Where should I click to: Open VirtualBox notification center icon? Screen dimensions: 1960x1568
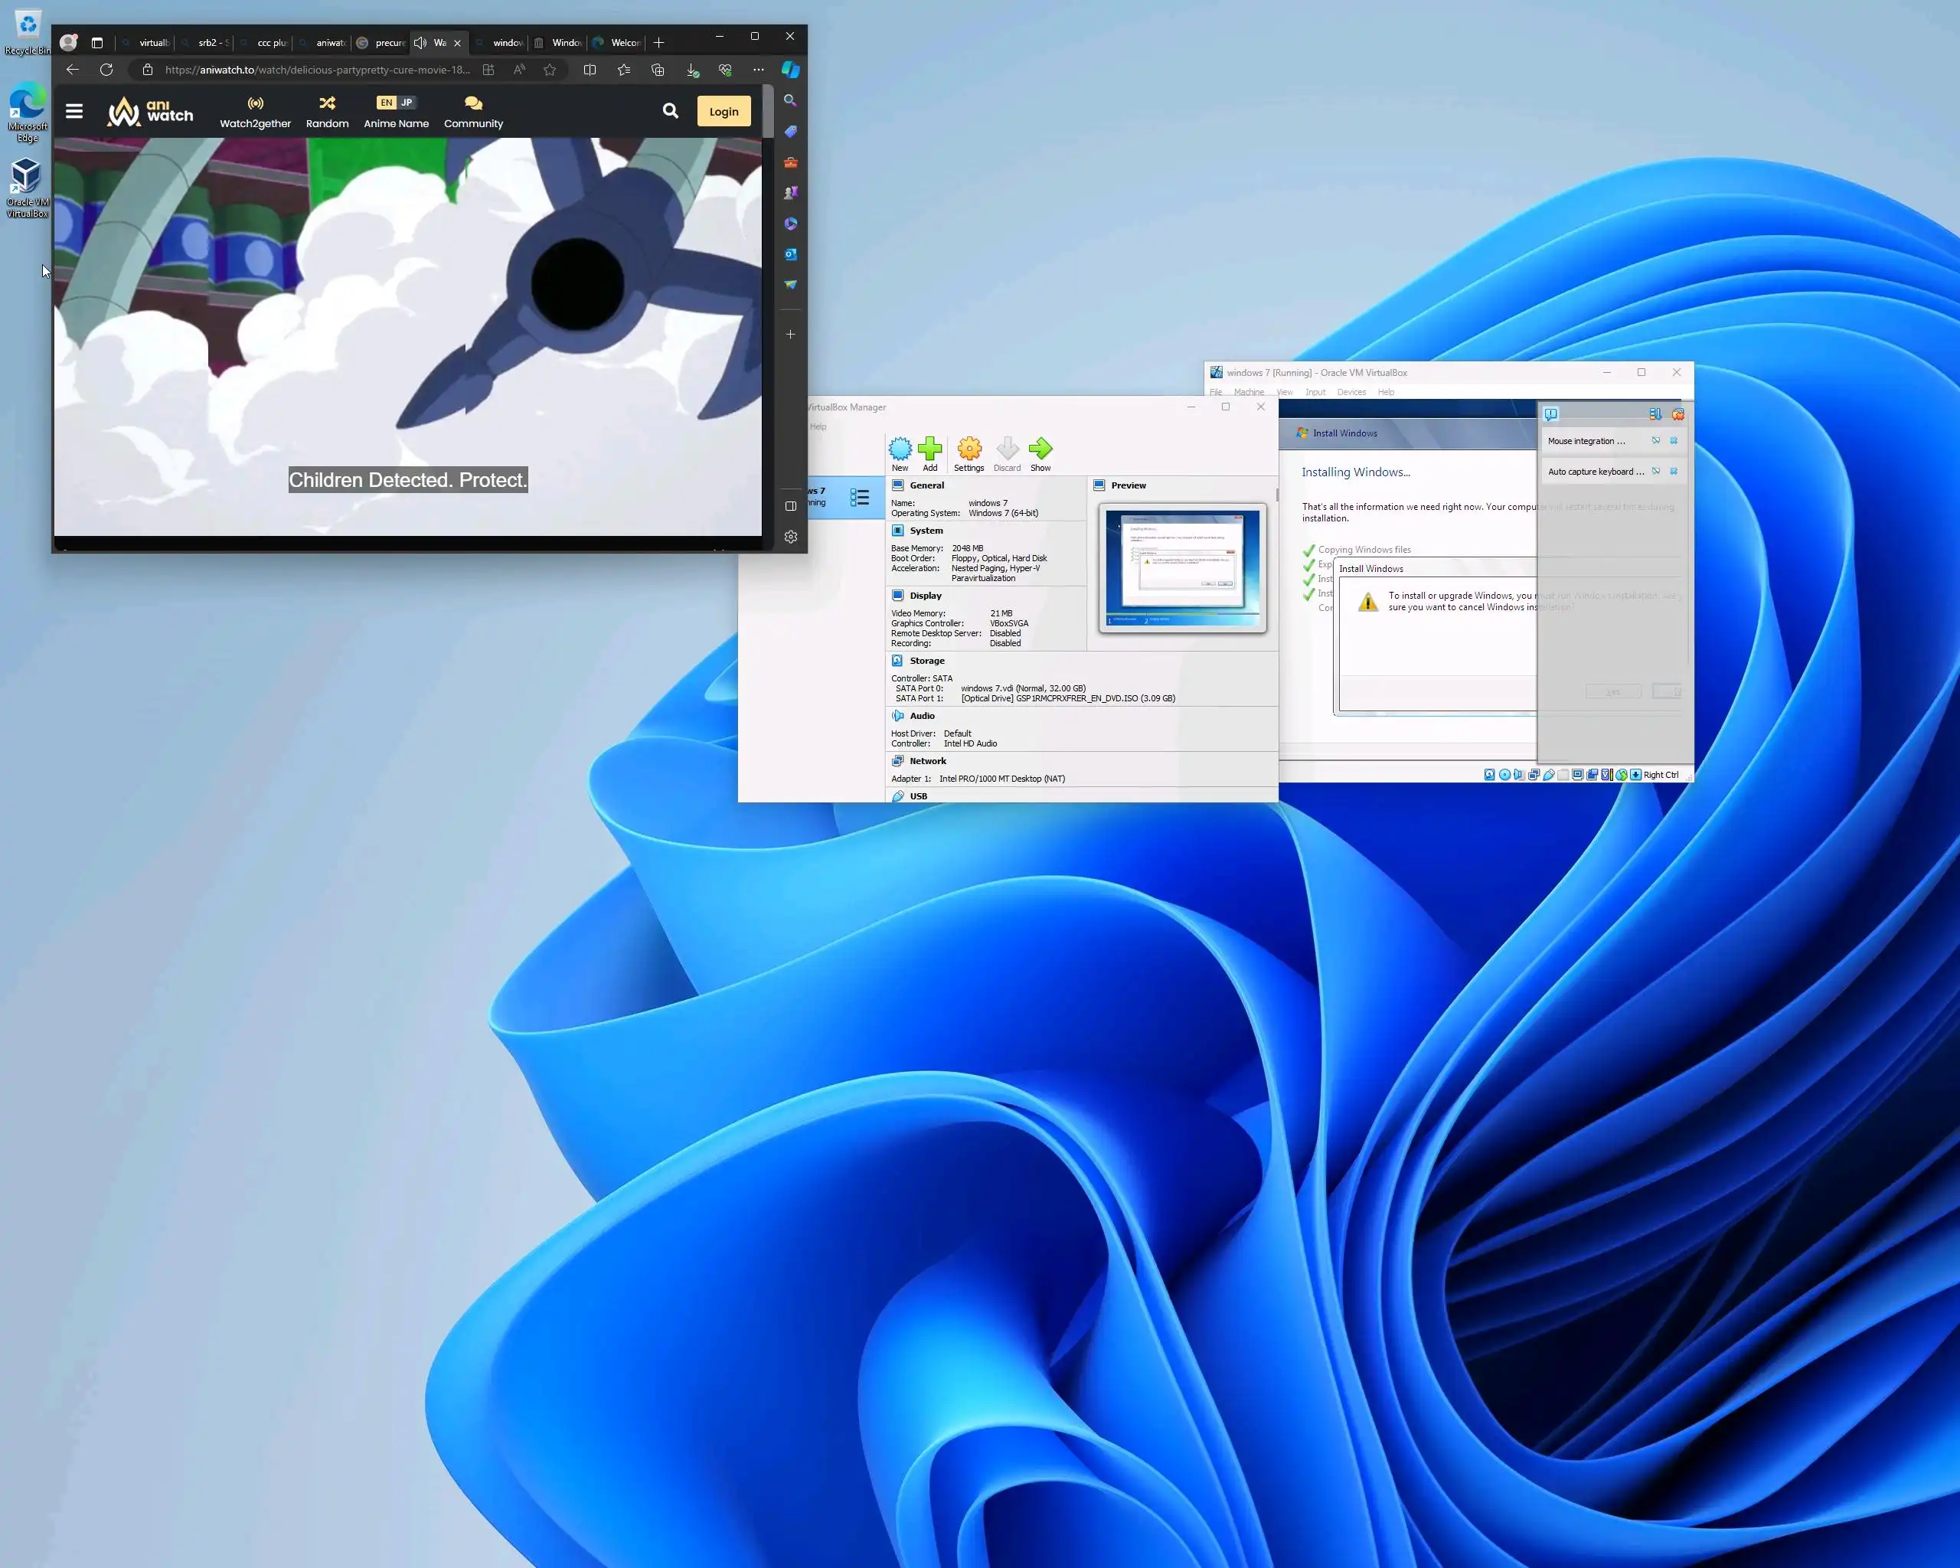(1551, 413)
